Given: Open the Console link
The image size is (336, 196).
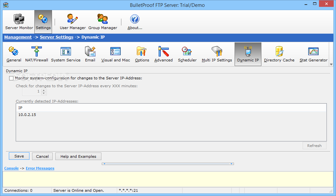Looking at the screenshot, I should (11, 169).
